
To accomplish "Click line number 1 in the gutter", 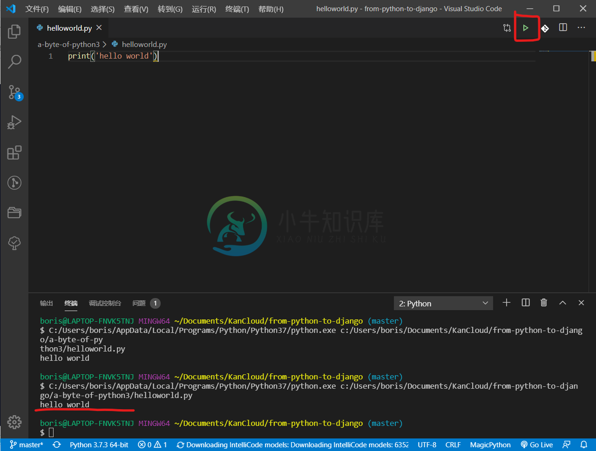I will [x=51, y=56].
